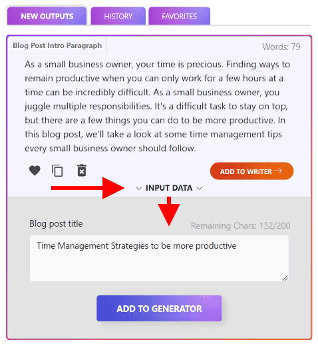Screen dimensions: 318x346
Task: Click the Remaining Chars: 152/200 indicator
Action: (x=241, y=225)
